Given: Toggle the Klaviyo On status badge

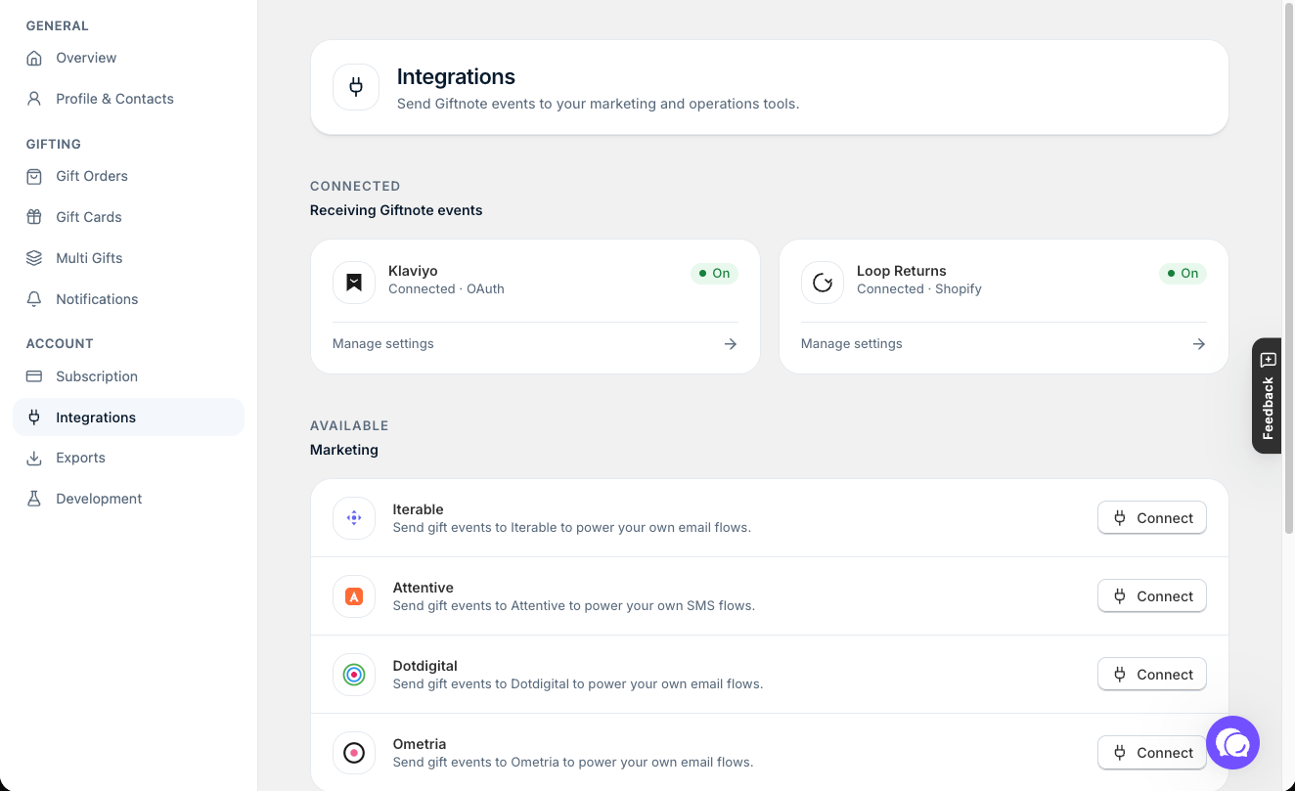Looking at the screenshot, I should click(x=714, y=274).
